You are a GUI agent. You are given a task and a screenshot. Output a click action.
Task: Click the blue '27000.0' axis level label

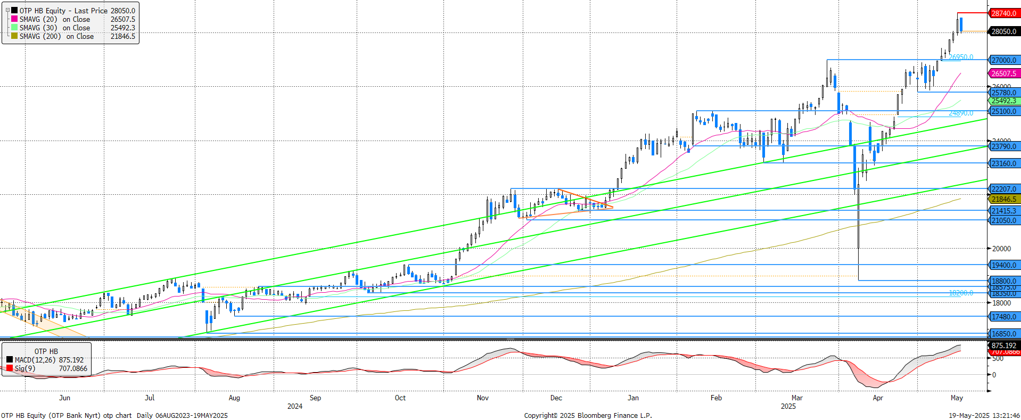click(1004, 60)
